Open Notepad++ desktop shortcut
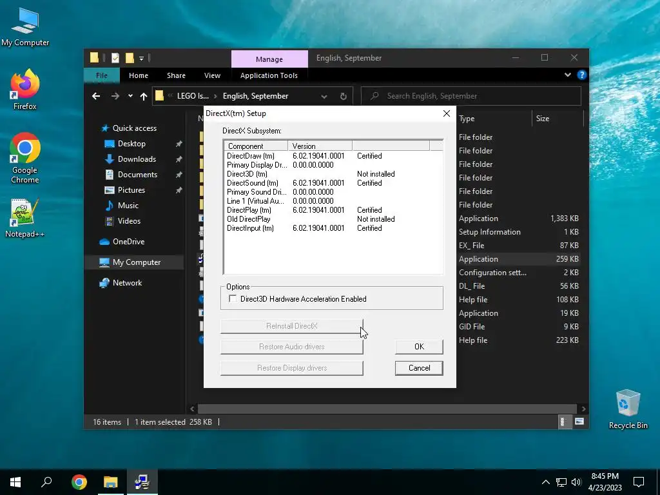660x495 pixels. [x=25, y=218]
